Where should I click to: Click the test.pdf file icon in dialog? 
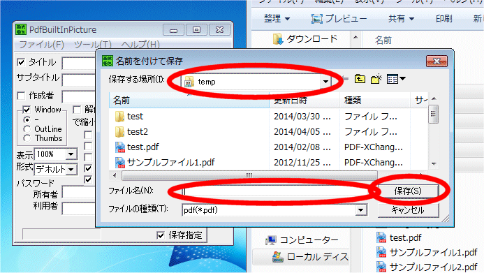pos(119,147)
